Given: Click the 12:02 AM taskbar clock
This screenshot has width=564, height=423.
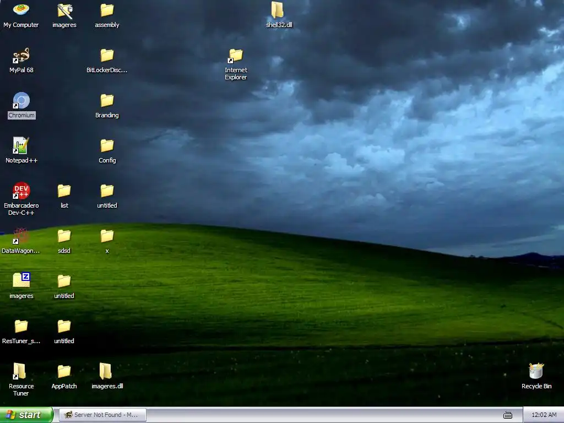Looking at the screenshot, I should point(544,415).
